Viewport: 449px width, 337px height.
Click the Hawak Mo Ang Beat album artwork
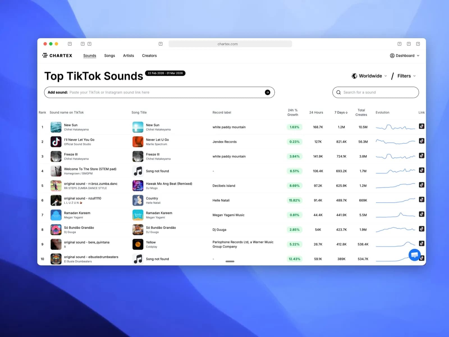(x=138, y=185)
